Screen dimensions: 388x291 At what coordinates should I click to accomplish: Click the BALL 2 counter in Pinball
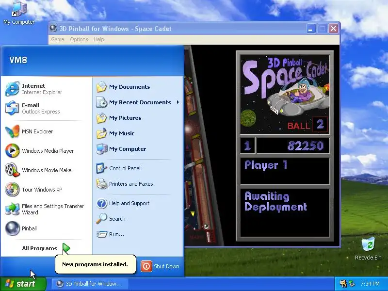(307, 125)
